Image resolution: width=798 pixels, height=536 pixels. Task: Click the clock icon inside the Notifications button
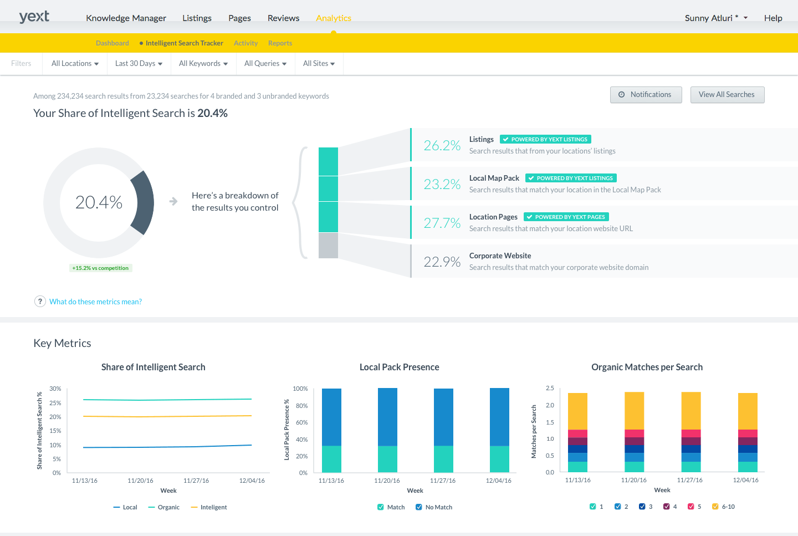pos(622,95)
